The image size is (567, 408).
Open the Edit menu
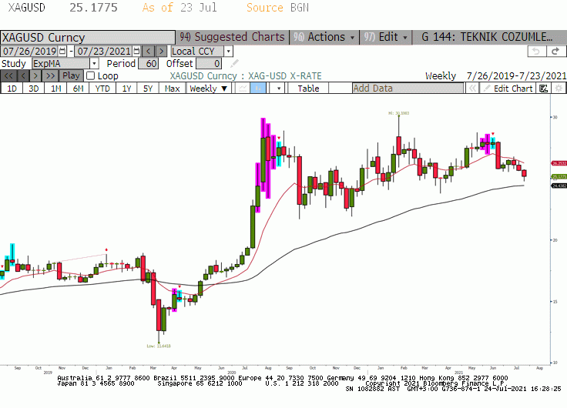[385, 37]
